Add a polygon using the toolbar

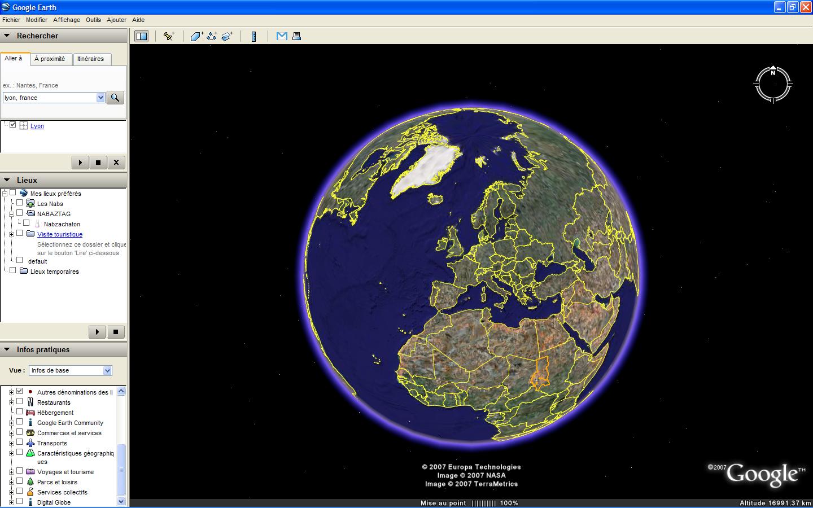click(197, 36)
